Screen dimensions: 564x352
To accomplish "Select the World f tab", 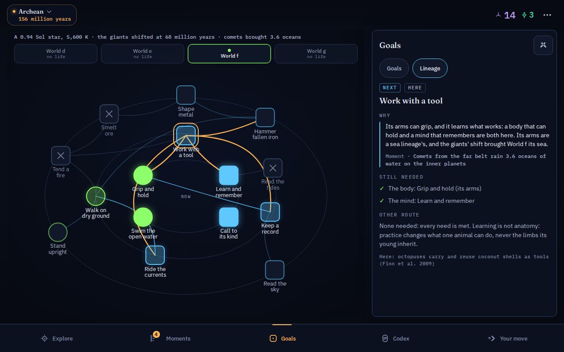I will click(229, 54).
